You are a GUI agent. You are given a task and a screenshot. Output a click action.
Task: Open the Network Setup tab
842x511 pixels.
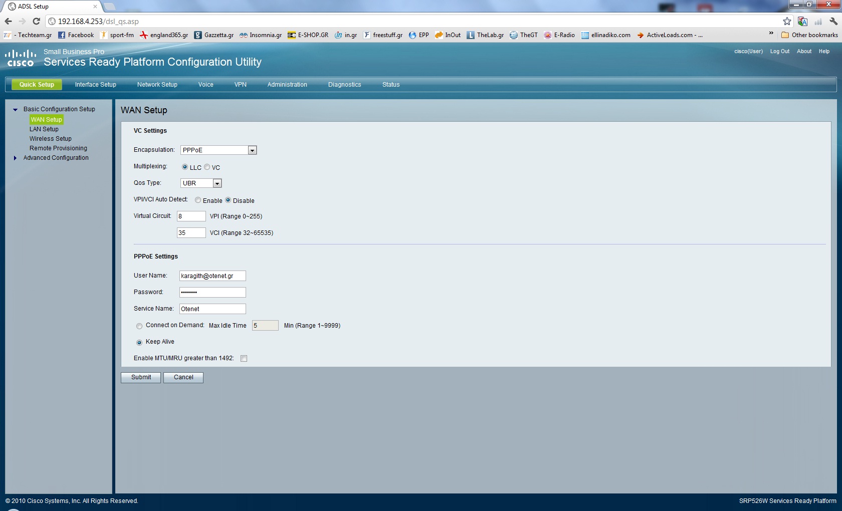157,85
